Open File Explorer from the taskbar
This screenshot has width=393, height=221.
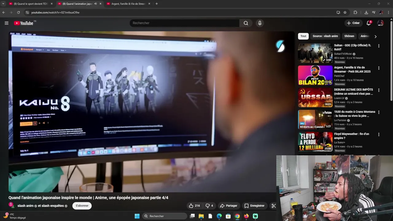[x=201, y=216]
